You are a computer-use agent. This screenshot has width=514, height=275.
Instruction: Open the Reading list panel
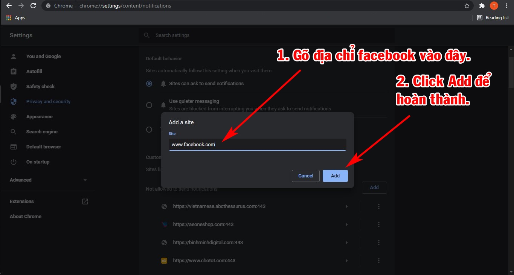(x=493, y=17)
